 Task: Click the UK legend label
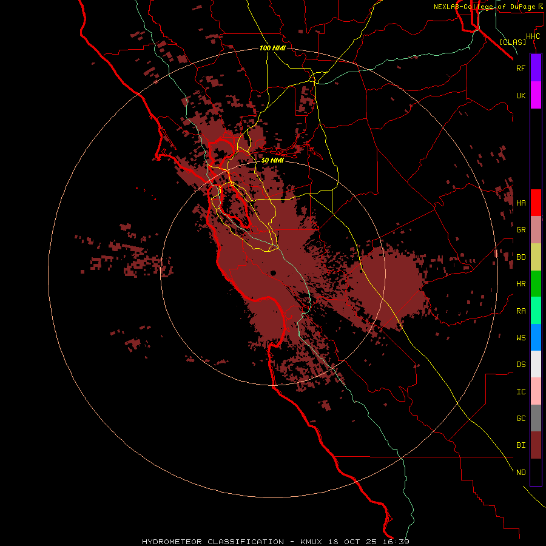pyautogui.click(x=521, y=95)
